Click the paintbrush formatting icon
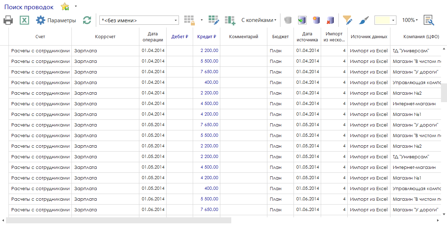The width and height of the screenshot is (447, 235). (x=364, y=20)
